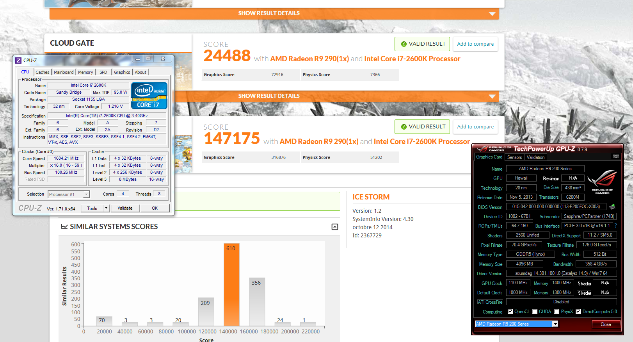Click the green info icon on the Ice Storm Valid Result

pos(404,127)
